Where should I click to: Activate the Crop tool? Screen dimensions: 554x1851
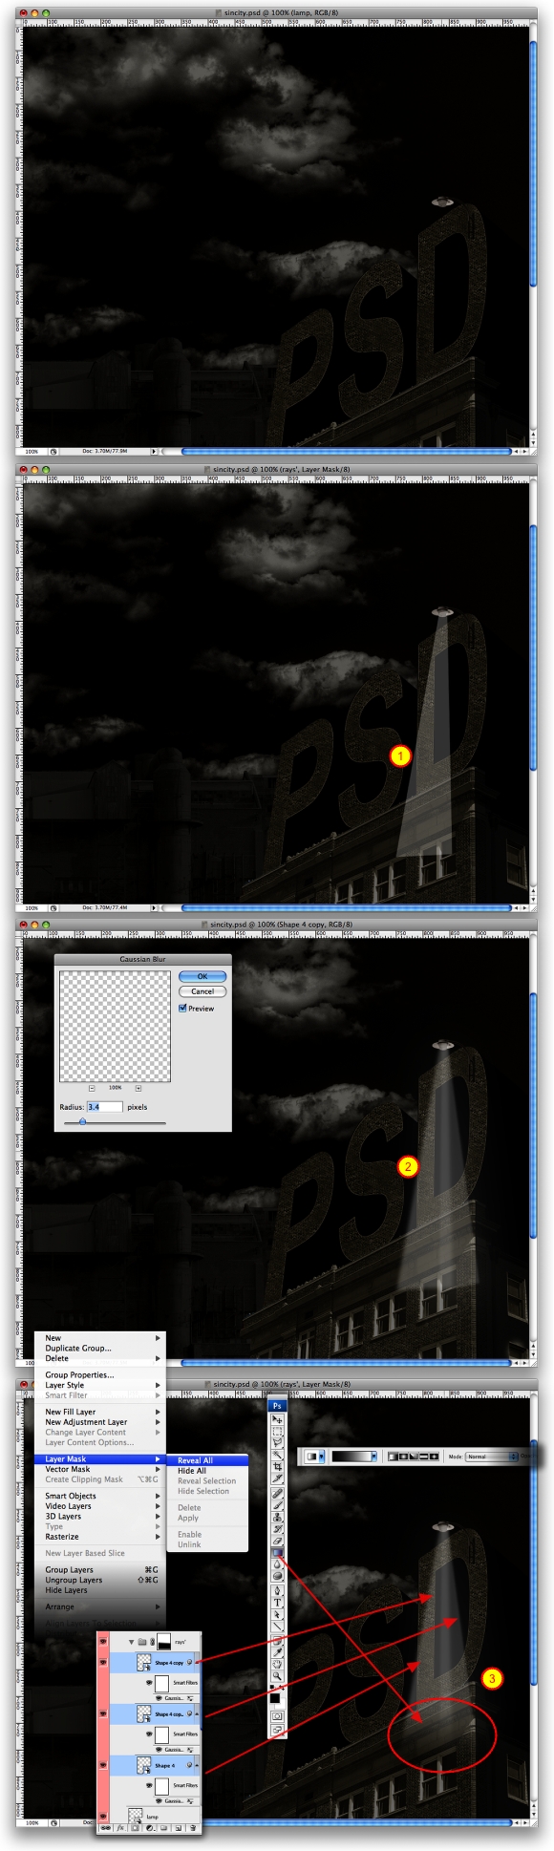click(277, 1466)
